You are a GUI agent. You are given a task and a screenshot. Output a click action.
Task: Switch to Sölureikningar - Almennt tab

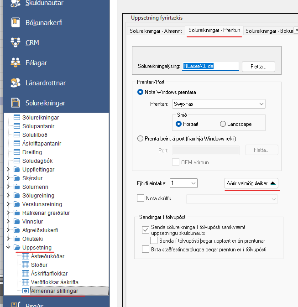pos(153,31)
